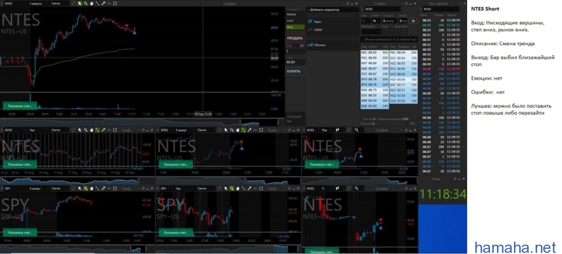Click the ПРОДАТЬ sell button

(x=295, y=38)
